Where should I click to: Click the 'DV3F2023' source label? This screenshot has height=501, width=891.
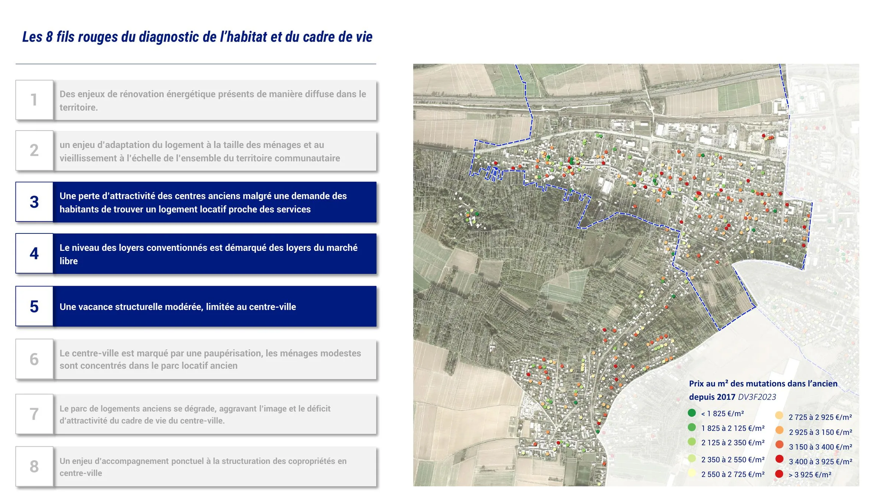(x=757, y=397)
